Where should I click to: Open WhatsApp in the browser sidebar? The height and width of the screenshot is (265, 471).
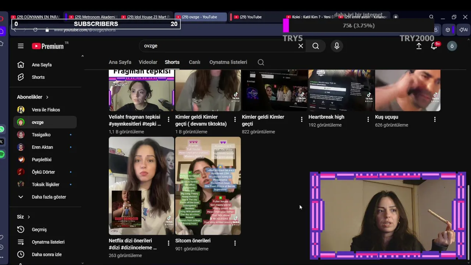point(2,129)
